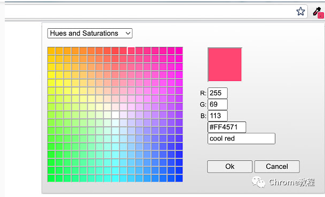Click the B value field showing 113

pos(218,116)
